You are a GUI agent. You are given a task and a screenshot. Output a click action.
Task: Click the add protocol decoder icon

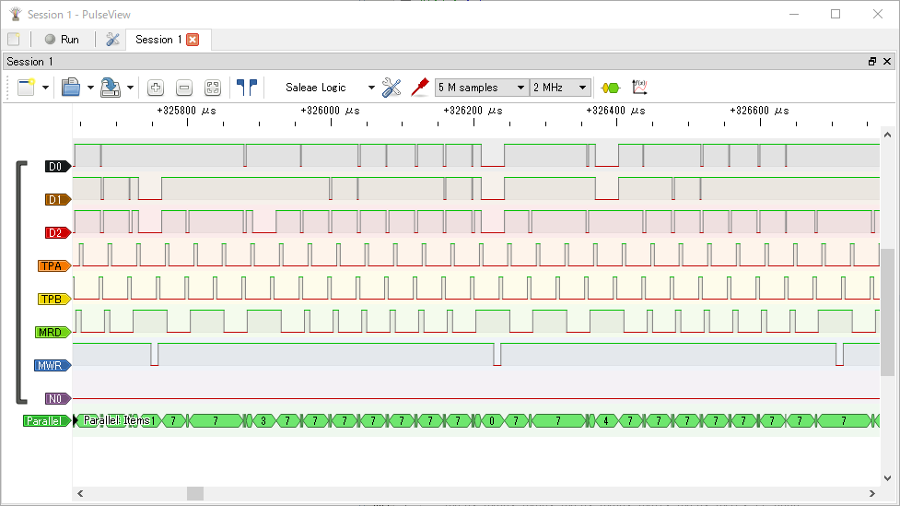(610, 88)
